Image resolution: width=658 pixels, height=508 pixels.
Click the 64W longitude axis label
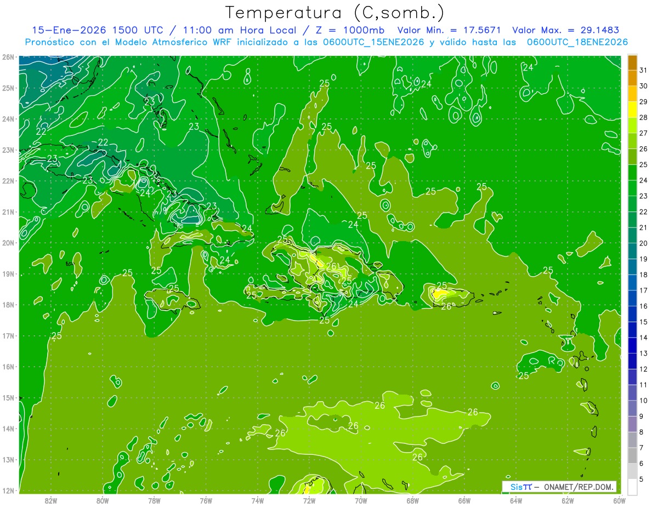516,500
